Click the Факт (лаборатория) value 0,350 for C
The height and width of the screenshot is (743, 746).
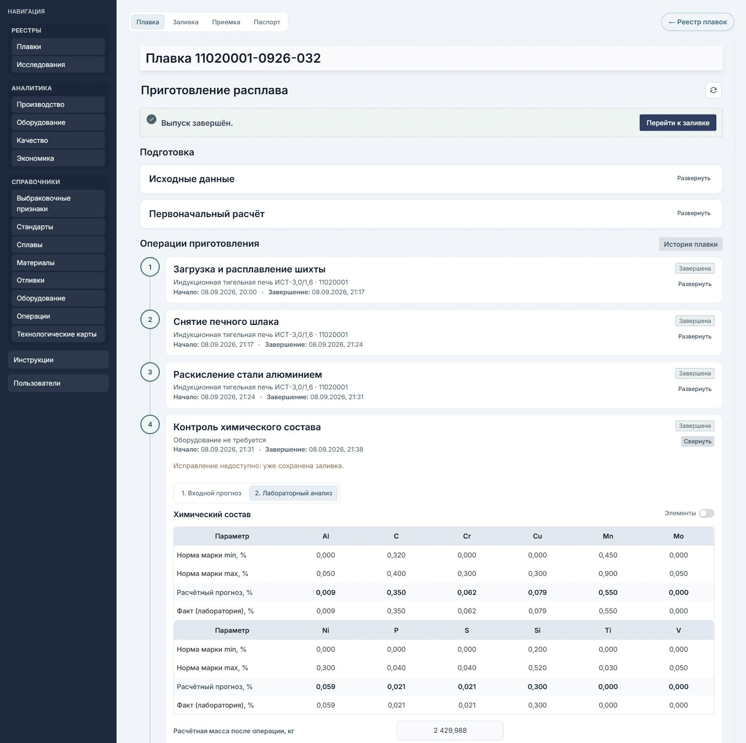[396, 611]
